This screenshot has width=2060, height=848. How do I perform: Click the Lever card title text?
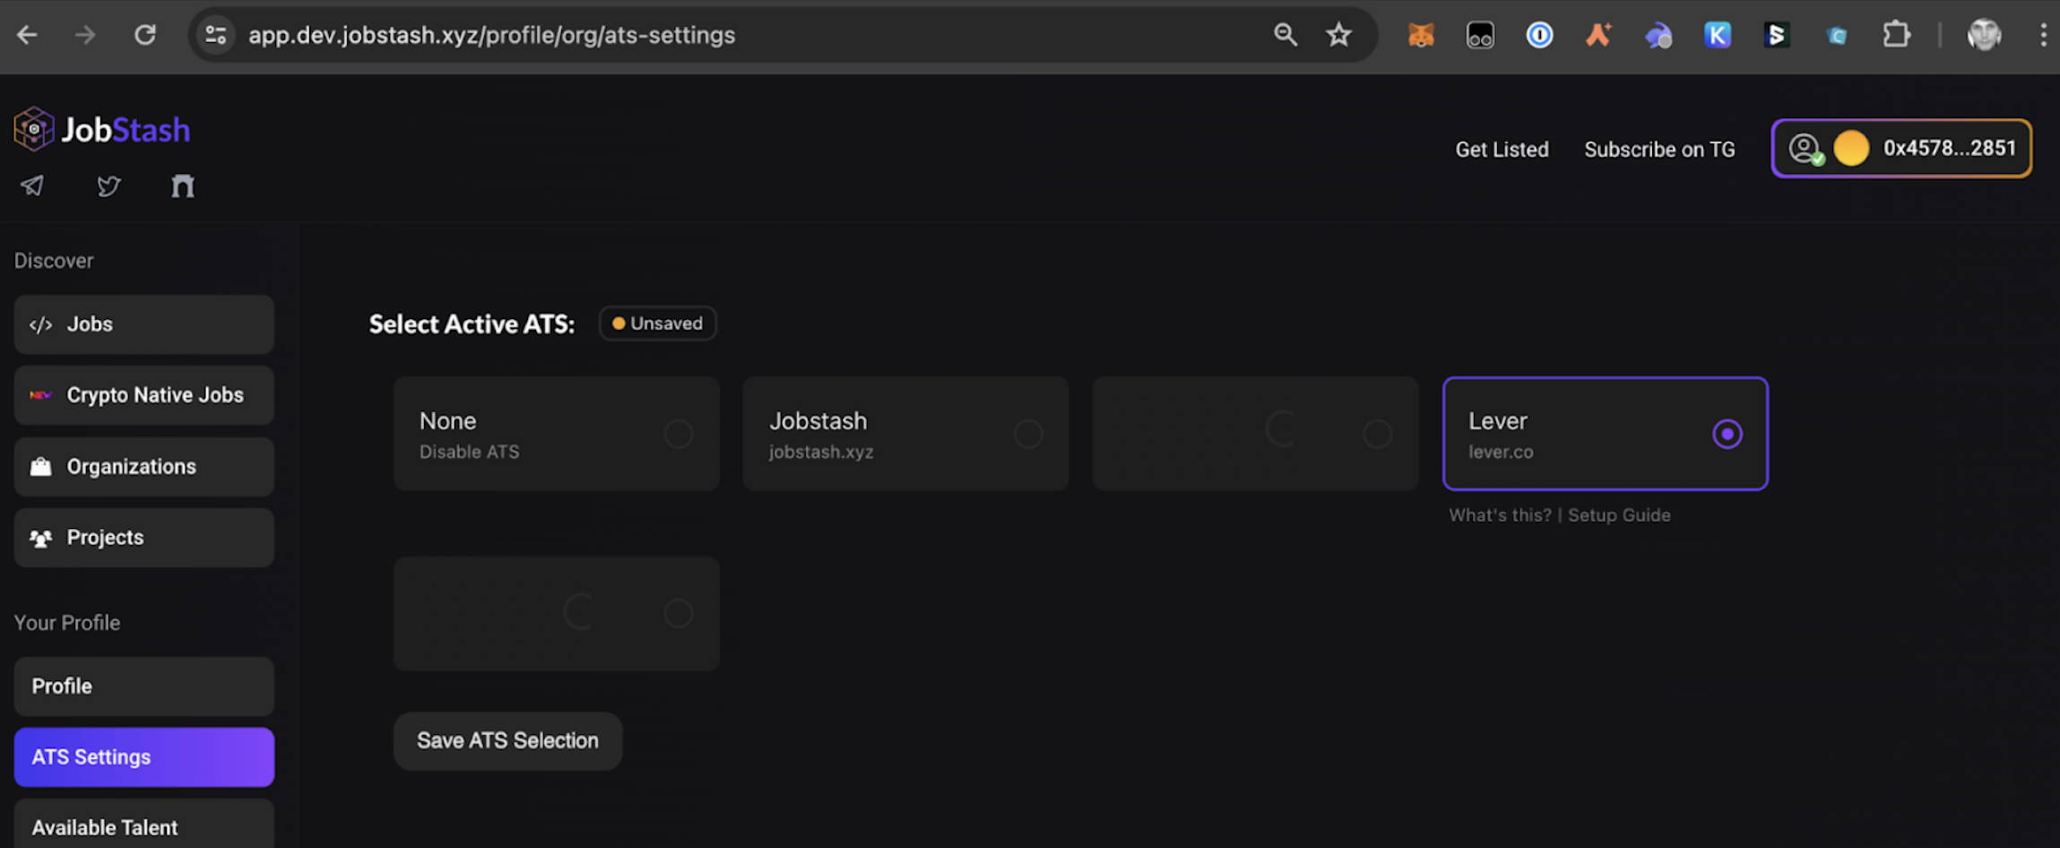click(1497, 420)
